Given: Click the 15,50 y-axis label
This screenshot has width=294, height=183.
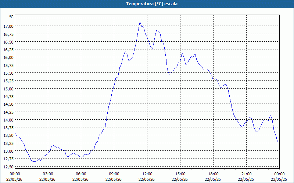Looking at the screenshot, I should click(x=8, y=73).
